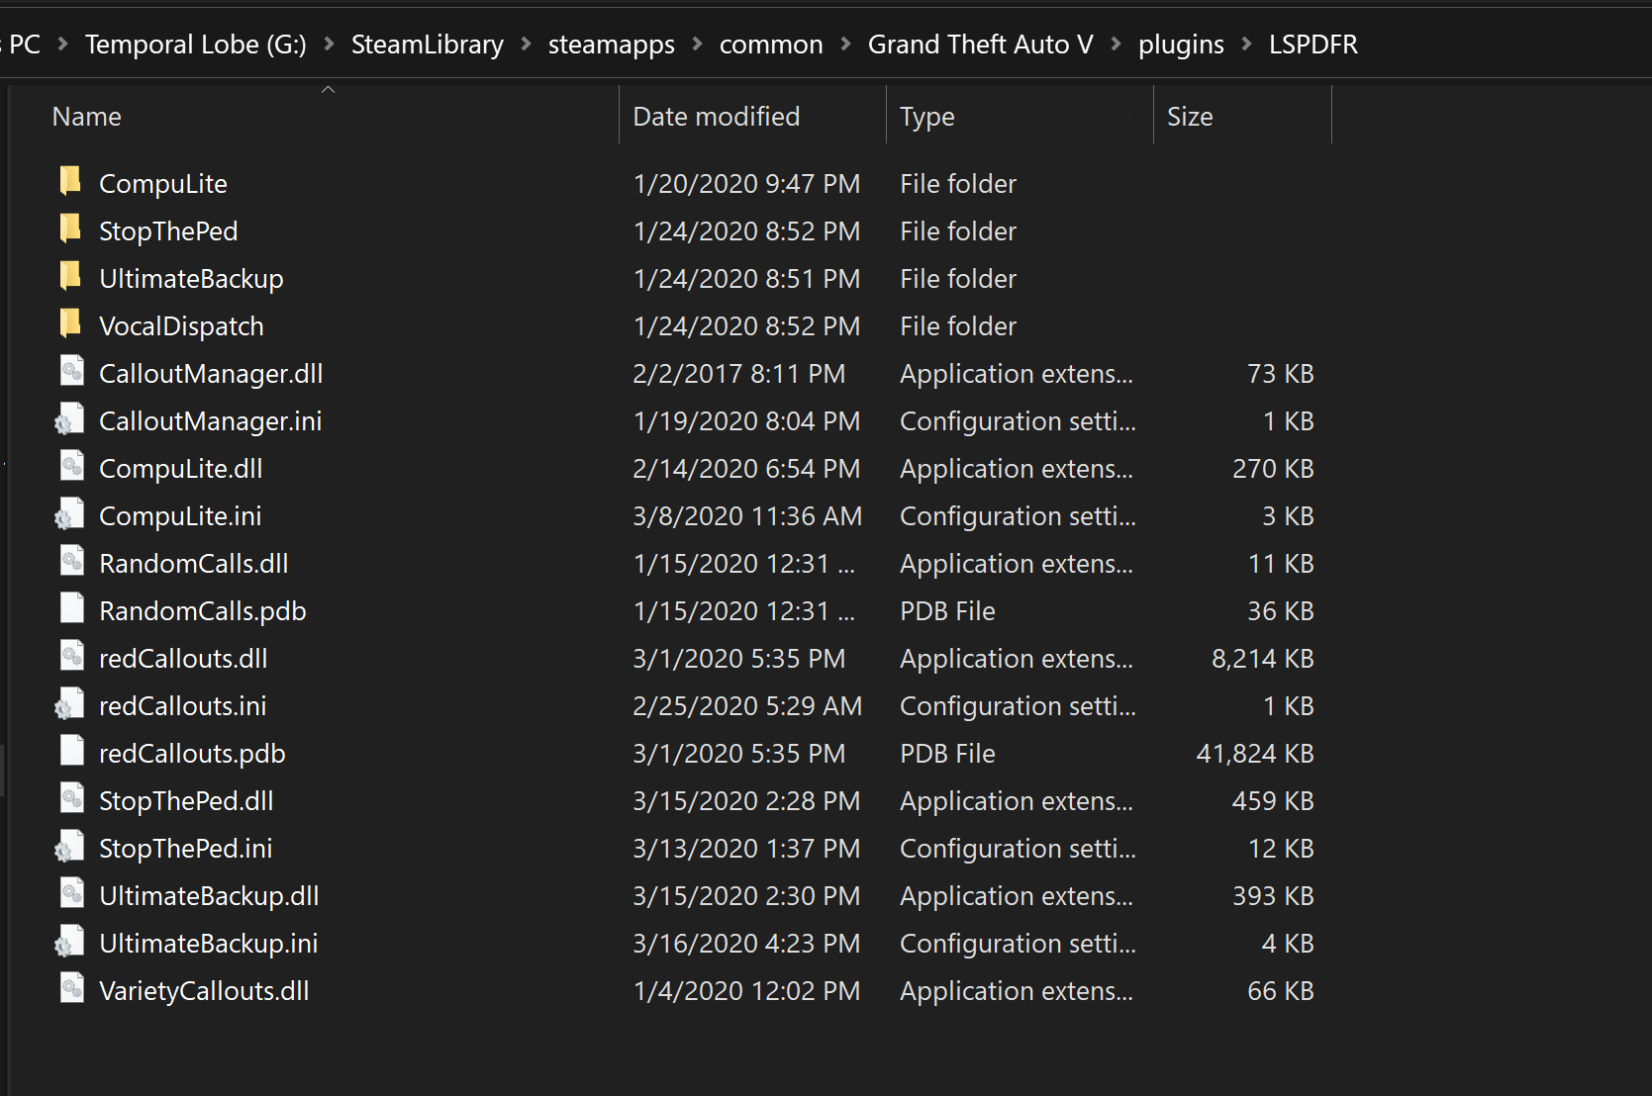Click the CalloutManager.dll file icon
This screenshot has width=1652, height=1096.
(x=71, y=372)
